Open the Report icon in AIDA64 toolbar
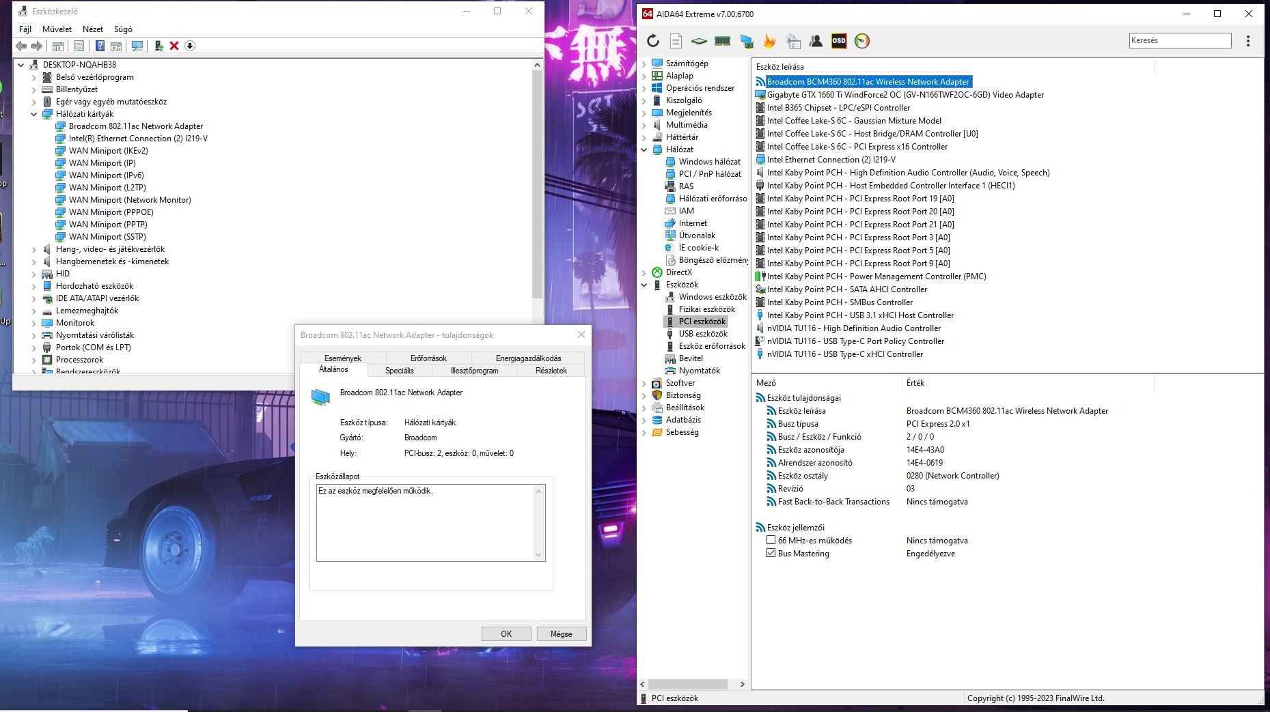The width and height of the screenshot is (1270, 712). (x=676, y=41)
